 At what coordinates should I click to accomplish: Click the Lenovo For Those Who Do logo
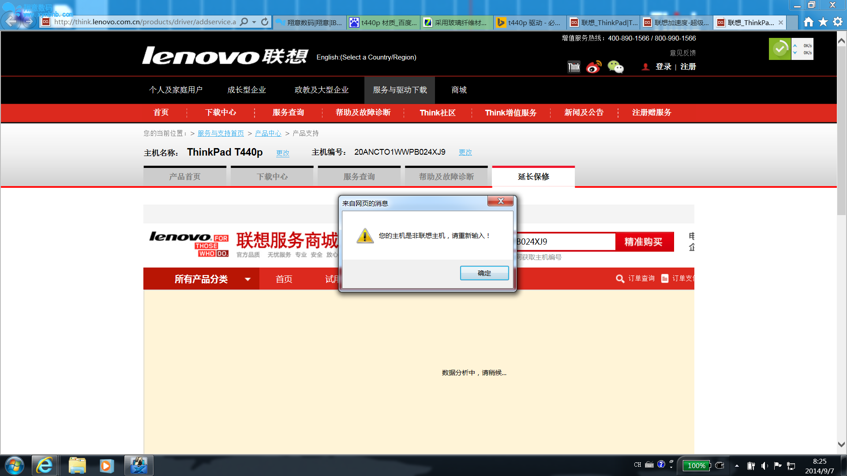coord(189,244)
